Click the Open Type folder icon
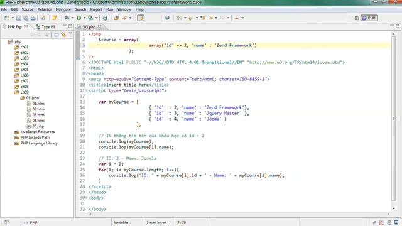The height and width of the screenshot is (226, 402). coord(117,18)
